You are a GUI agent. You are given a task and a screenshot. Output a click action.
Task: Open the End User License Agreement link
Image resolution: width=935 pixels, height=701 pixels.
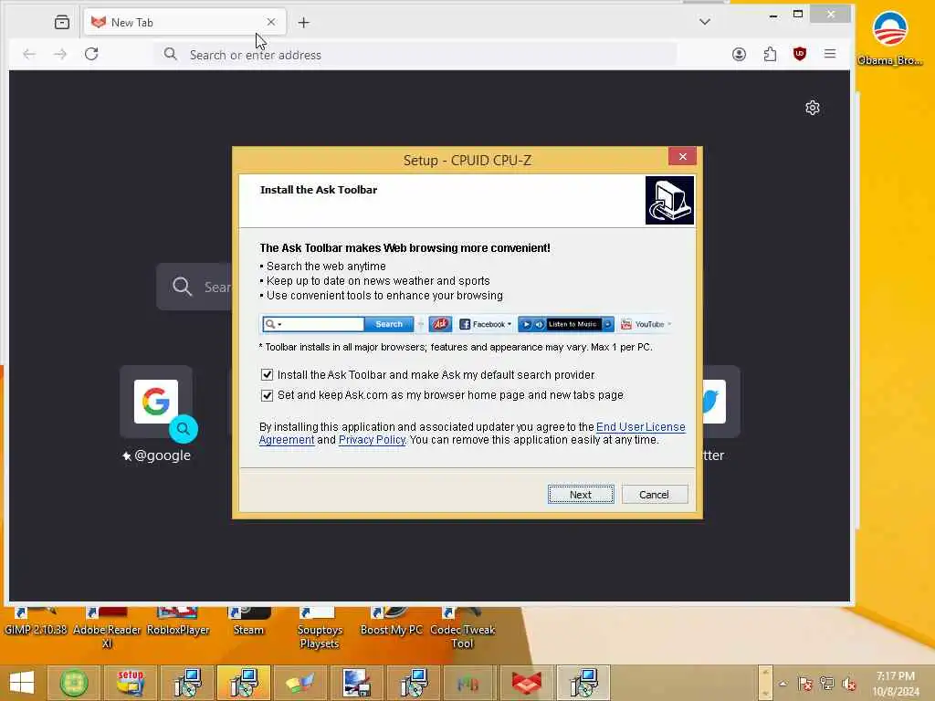point(641,427)
